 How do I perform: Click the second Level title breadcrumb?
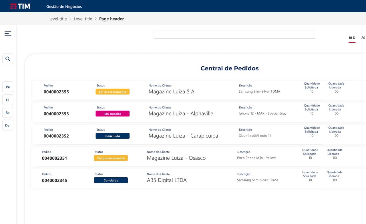pyautogui.click(x=83, y=19)
